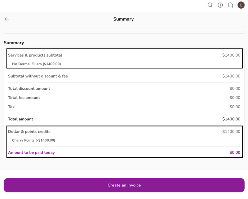Open the chat bubble icon
248x199 pixels.
pyautogui.click(x=230, y=5)
